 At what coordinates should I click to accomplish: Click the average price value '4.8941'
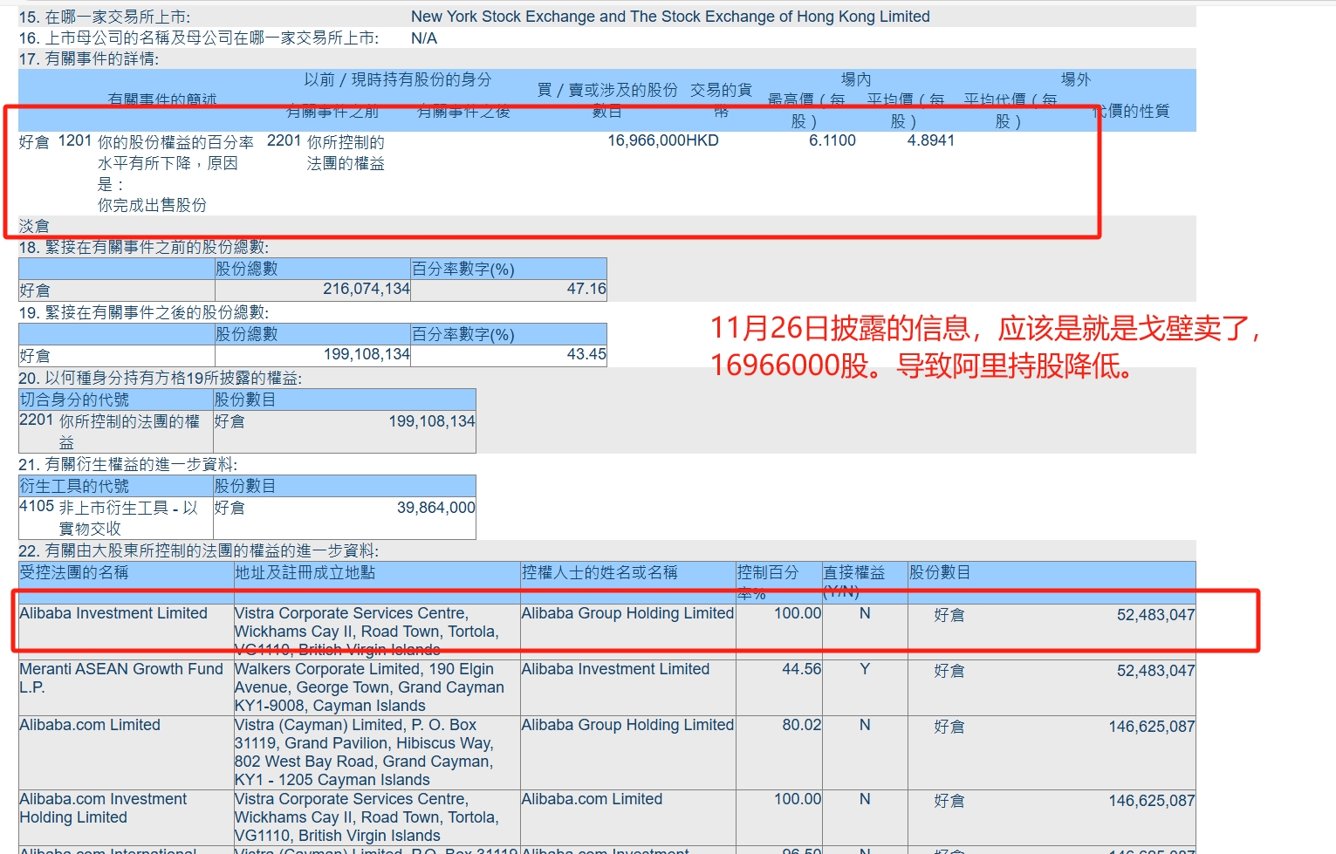(931, 140)
